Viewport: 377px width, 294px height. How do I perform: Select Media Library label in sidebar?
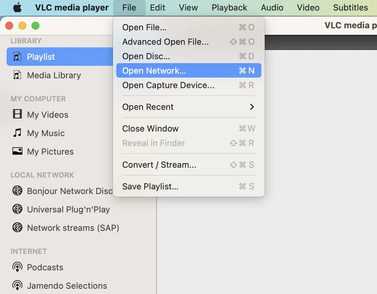point(54,75)
